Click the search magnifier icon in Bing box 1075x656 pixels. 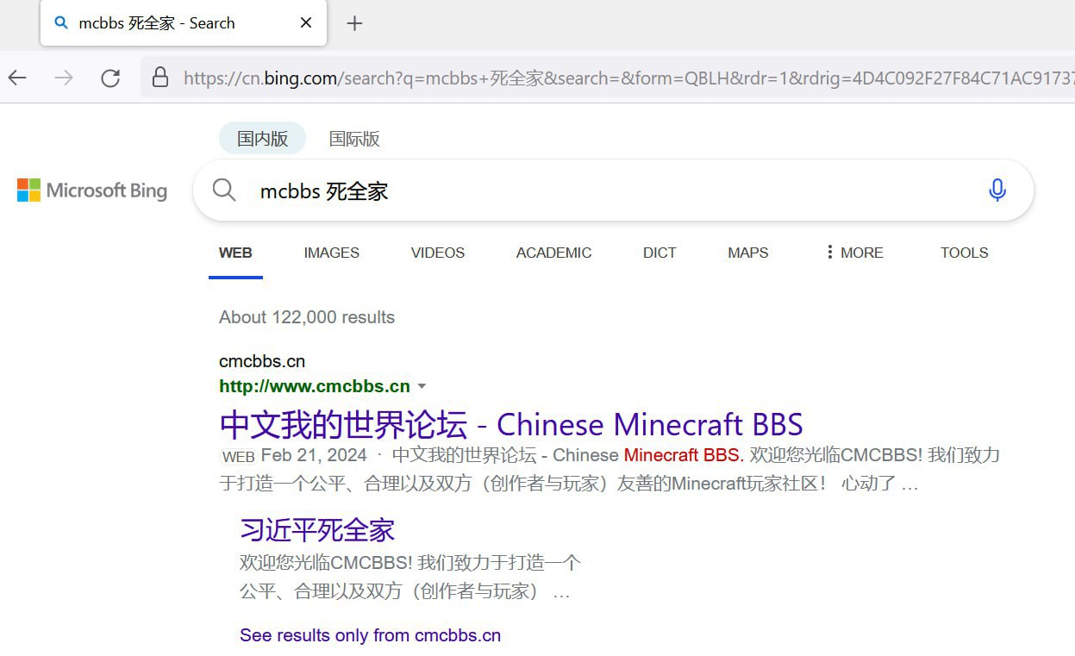point(224,191)
